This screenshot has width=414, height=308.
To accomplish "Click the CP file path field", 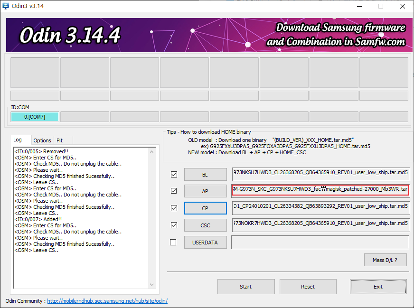I will click(321, 208).
